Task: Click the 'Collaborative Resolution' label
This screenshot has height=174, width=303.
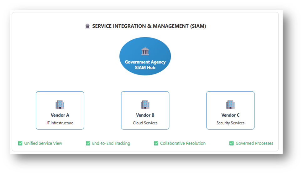Action: pyautogui.click(x=183, y=143)
